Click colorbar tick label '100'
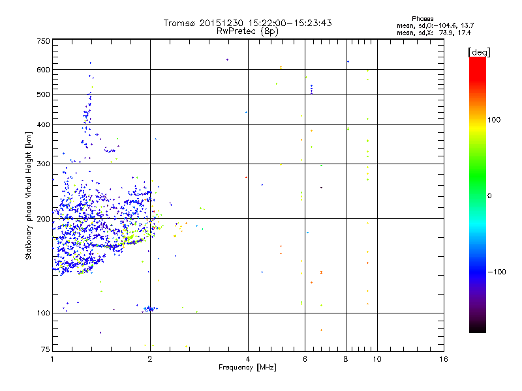Viewport: 522px width, 391px height. [494, 120]
